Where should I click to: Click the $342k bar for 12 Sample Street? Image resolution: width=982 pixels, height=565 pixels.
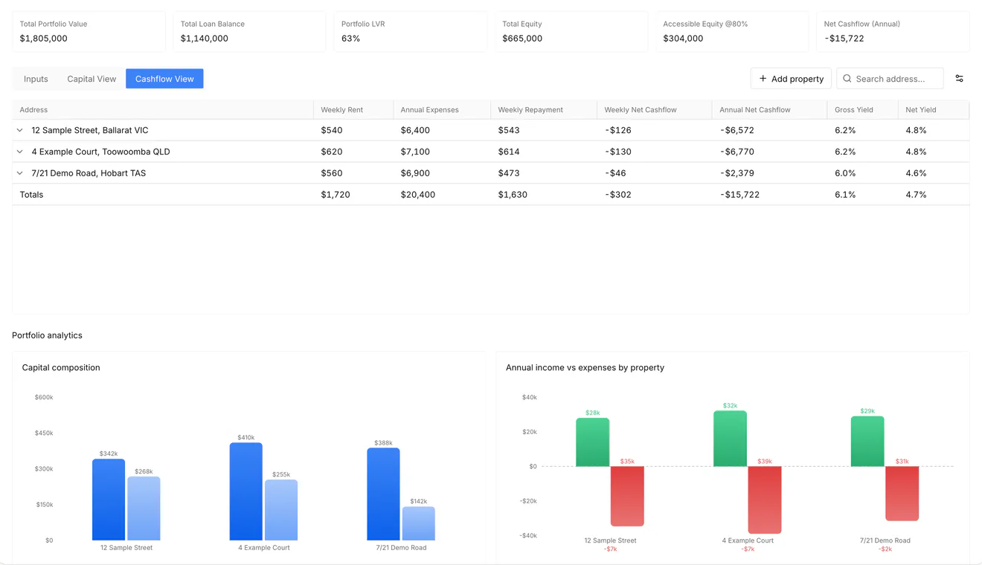(x=109, y=500)
